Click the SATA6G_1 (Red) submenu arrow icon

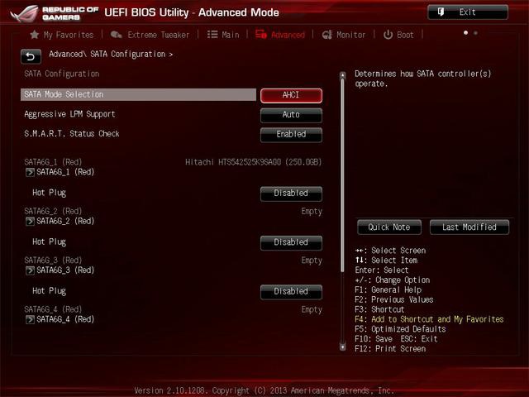[x=30, y=172]
